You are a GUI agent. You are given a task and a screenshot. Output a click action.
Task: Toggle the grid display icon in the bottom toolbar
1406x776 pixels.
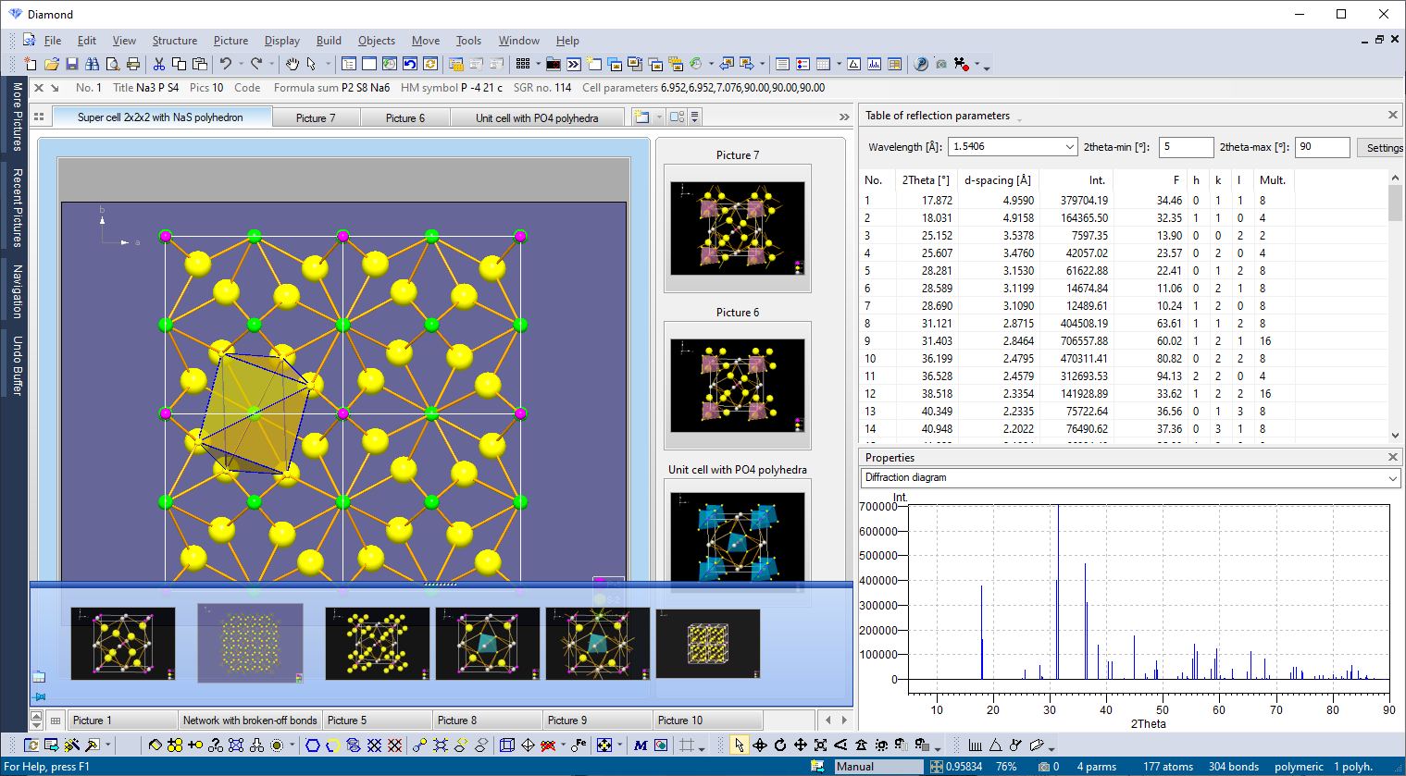point(687,746)
